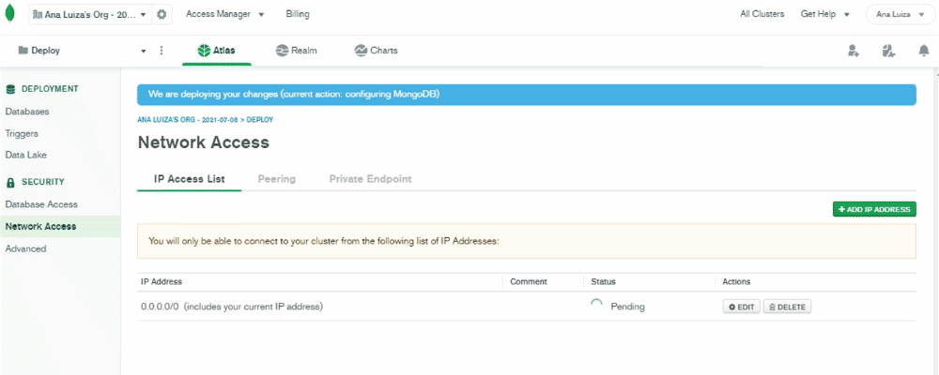
Task: Open project options three-dot menu
Action: (x=162, y=51)
